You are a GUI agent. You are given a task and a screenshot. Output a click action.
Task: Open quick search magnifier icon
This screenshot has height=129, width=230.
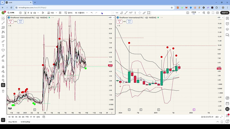point(204,13)
